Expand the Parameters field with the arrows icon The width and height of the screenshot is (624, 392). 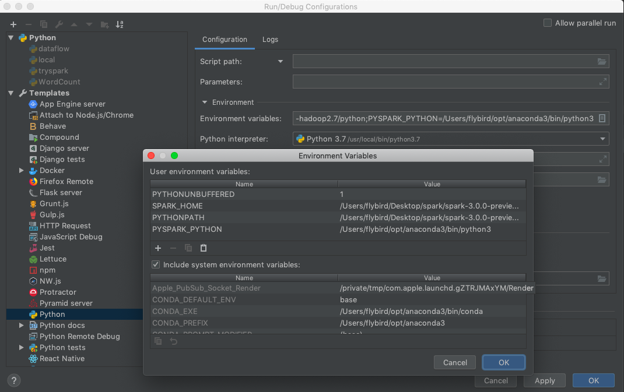click(603, 82)
